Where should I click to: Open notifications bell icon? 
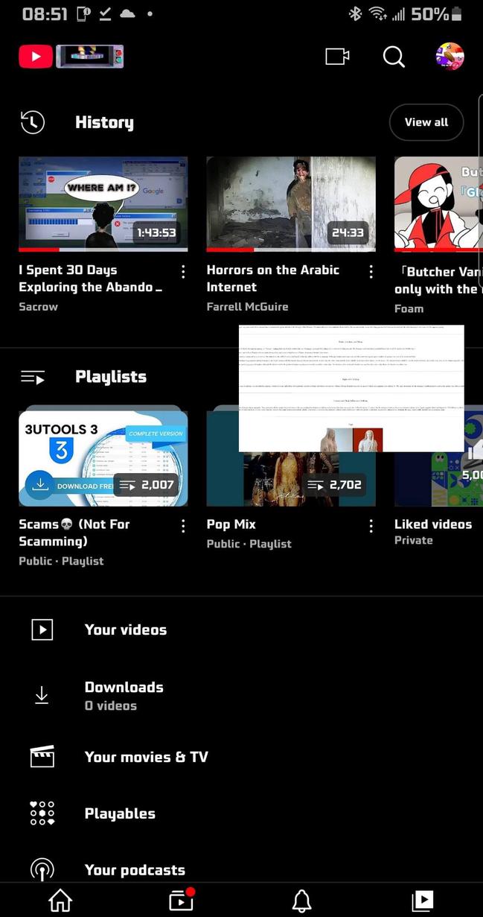[x=301, y=901]
